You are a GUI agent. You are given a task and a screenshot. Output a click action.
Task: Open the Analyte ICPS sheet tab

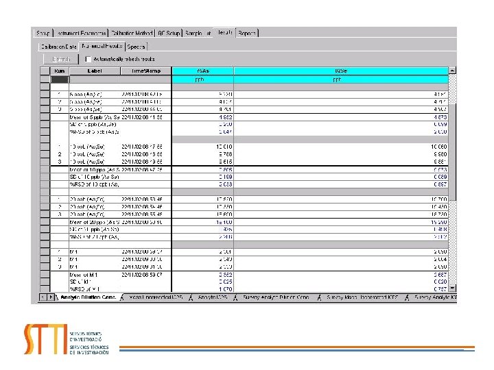[213, 297]
